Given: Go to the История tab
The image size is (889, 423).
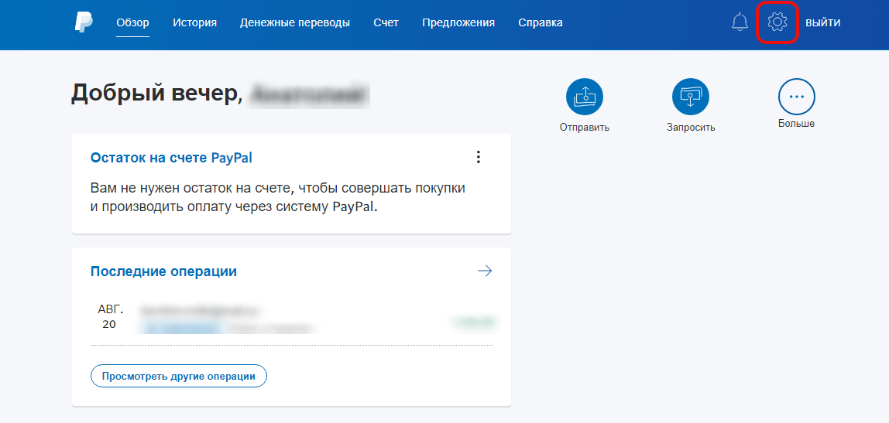Looking at the screenshot, I should (x=195, y=22).
